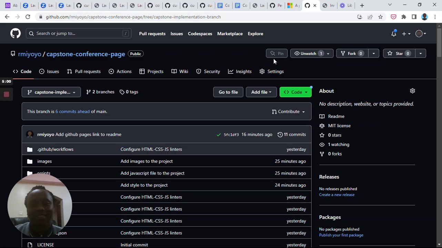Open the notifications bell
This screenshot has height=248, width=442.
click(394, 34)
